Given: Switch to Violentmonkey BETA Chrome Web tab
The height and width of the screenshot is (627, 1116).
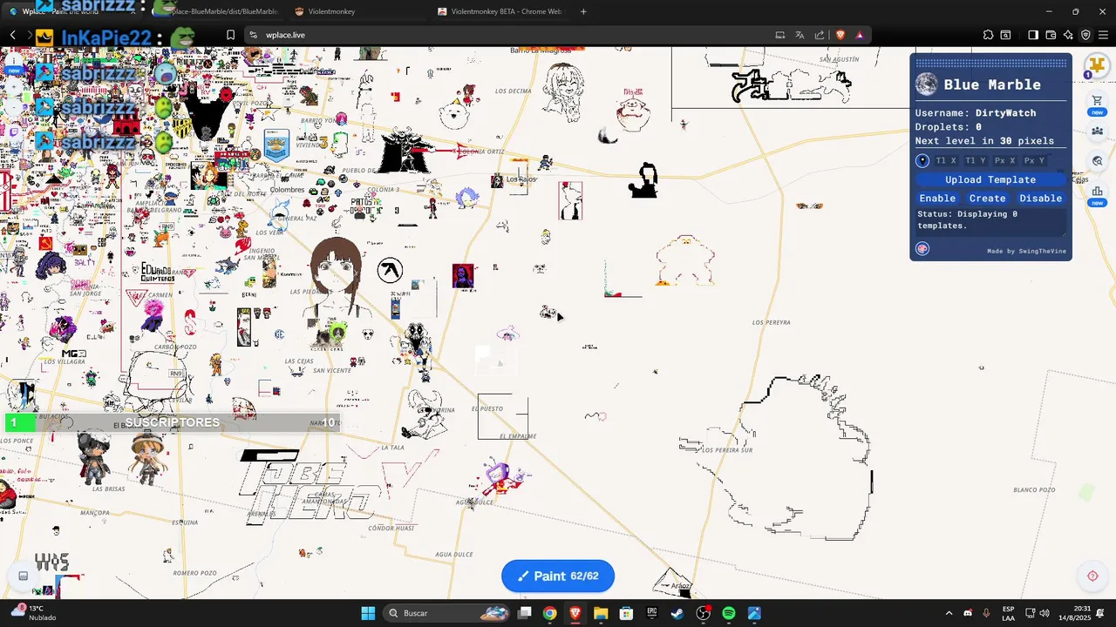Looking at the screenshot, I should pos(500,11).
